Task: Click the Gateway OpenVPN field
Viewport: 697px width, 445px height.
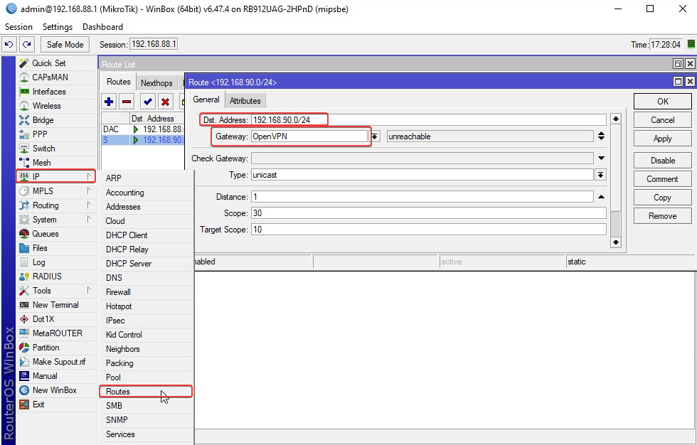Action: coord(309,136)
